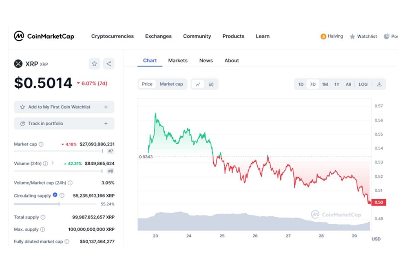This screenshot has height=271, width=406.
Task: Open the Halving link in header
Action: pyautogui.click(x=332, y=36)
